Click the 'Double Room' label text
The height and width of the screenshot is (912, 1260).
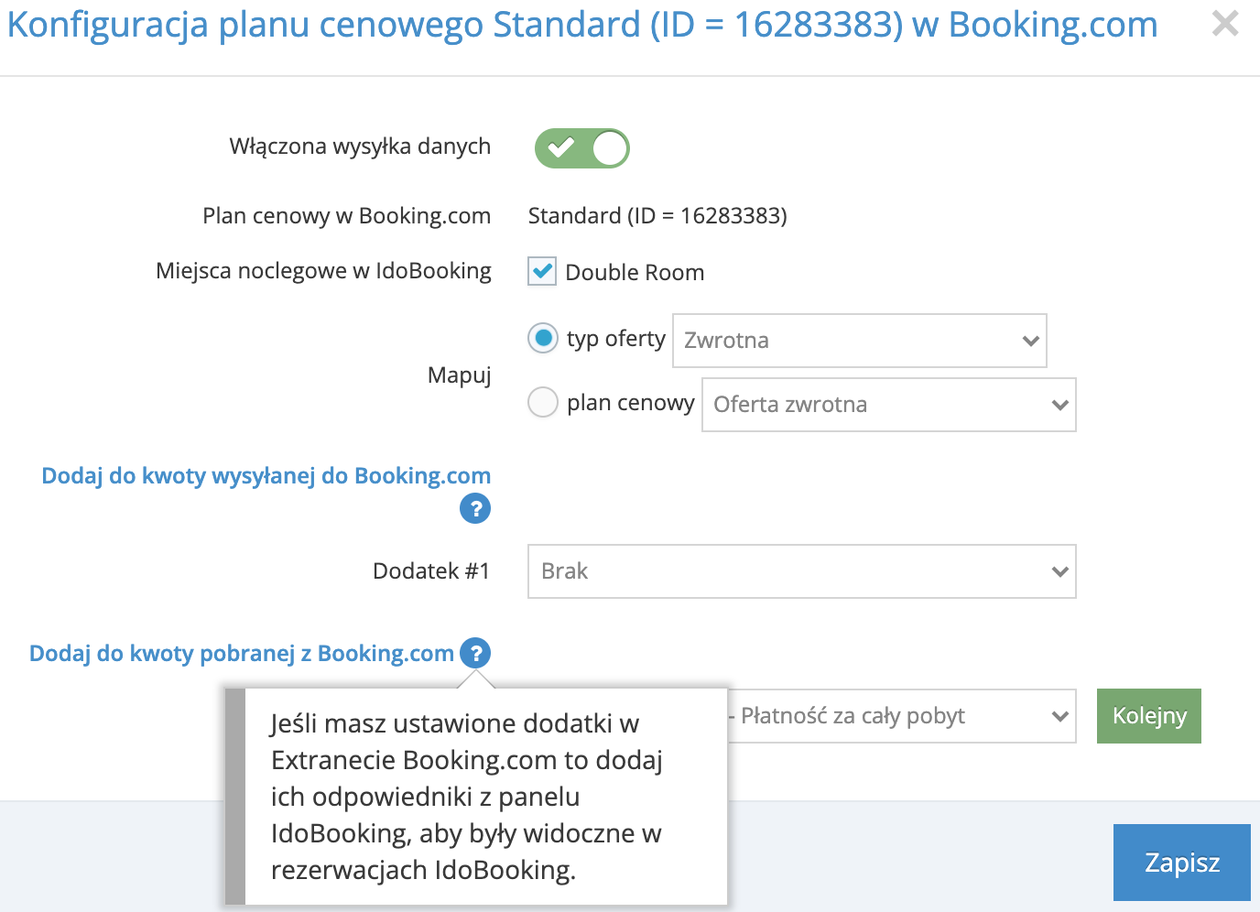(635, 273)
